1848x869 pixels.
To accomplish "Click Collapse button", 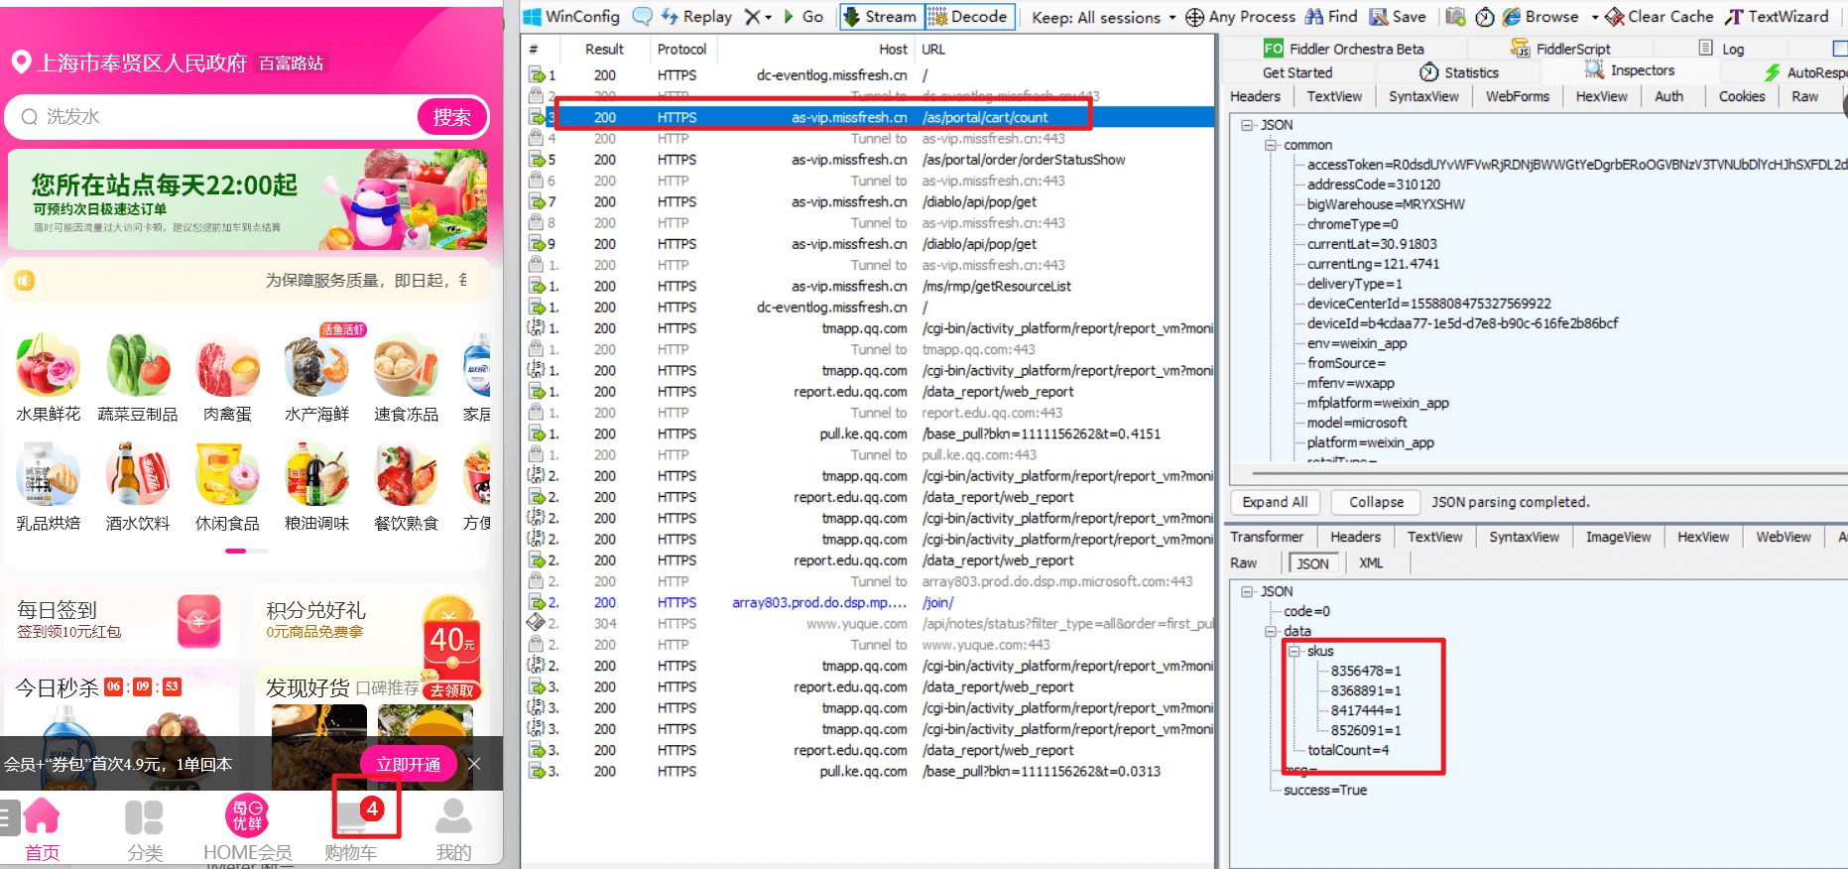I will click(x=1376, y=502).
